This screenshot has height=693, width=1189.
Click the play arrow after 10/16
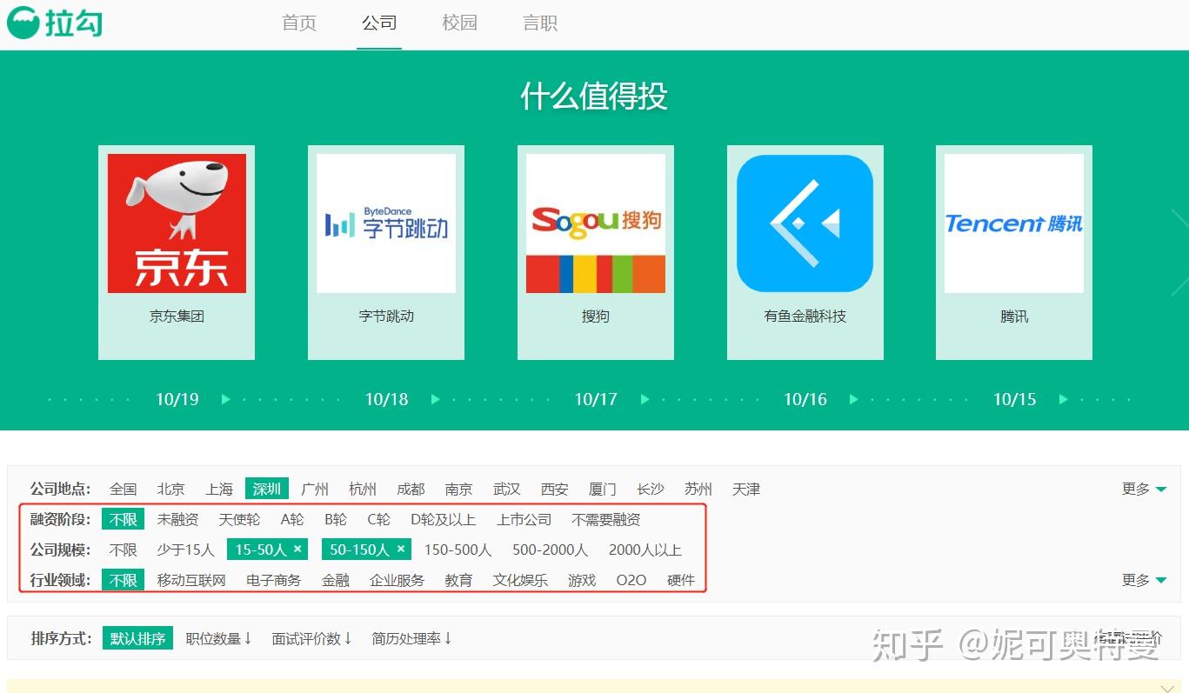coord(854,399)
